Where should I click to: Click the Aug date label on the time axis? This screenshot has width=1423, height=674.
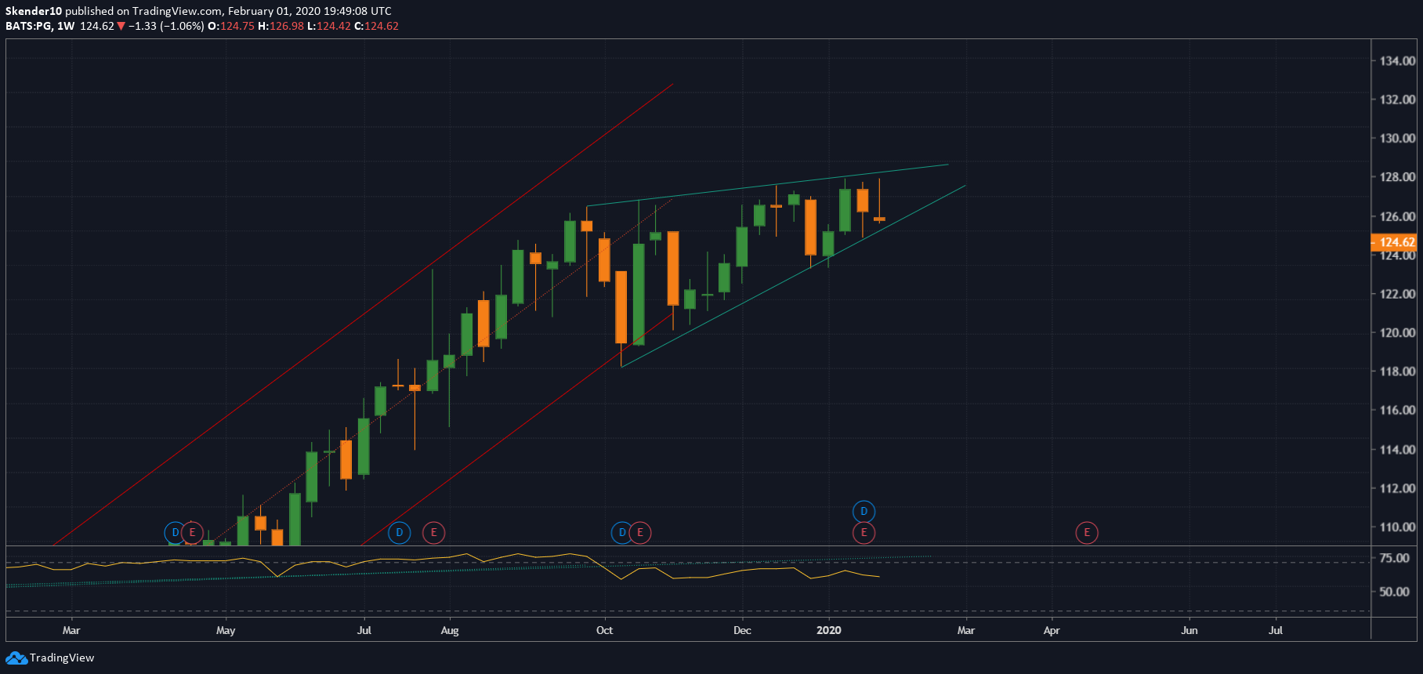450,630
